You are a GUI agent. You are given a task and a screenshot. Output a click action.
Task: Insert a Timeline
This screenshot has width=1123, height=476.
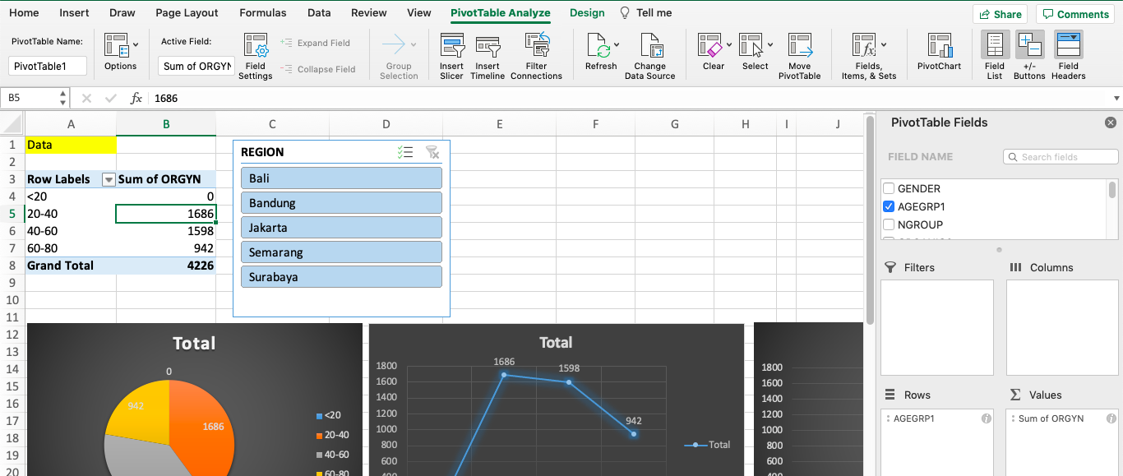point(488,56)
